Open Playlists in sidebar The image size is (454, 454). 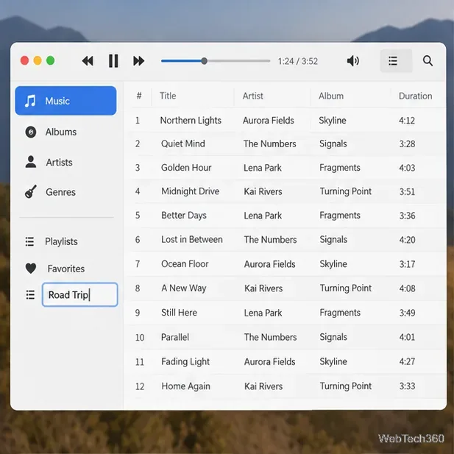click(61, 241)
